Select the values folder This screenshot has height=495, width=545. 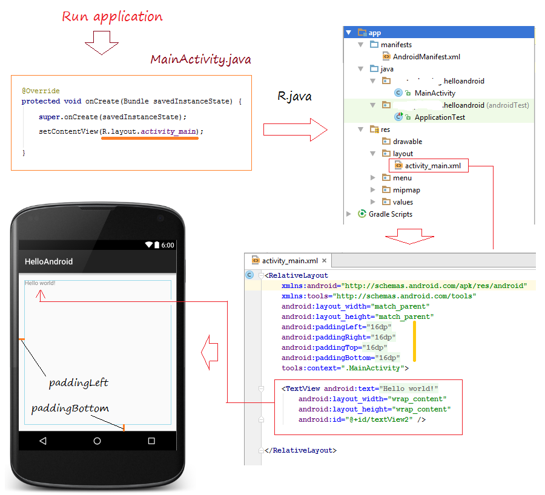pos(403,202)
